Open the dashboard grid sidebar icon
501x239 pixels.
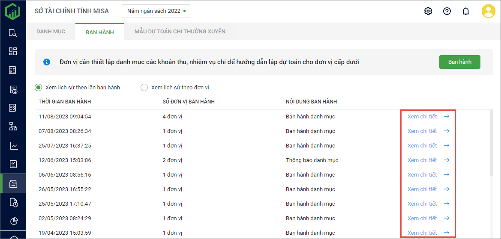(13, 51)
